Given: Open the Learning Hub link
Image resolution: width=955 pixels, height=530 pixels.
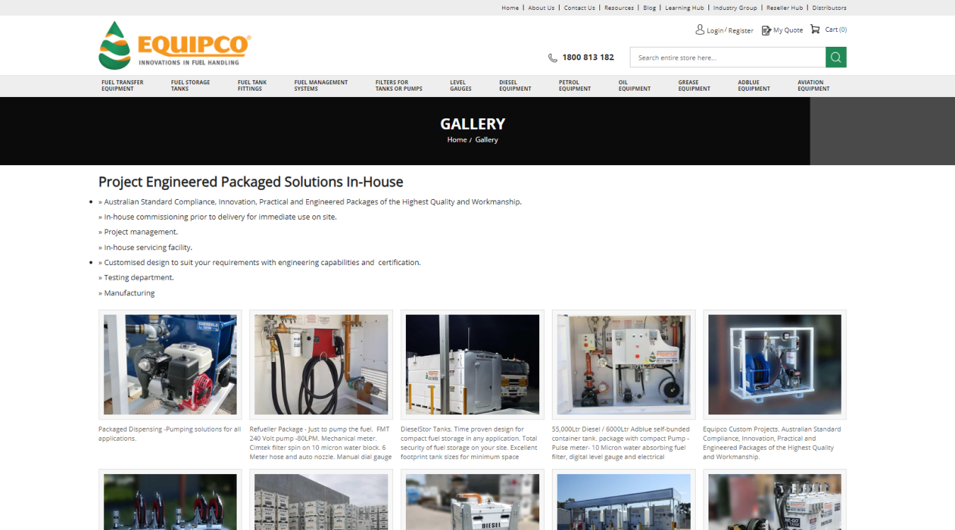Looking at the screenshot, I should coord(684,8).
